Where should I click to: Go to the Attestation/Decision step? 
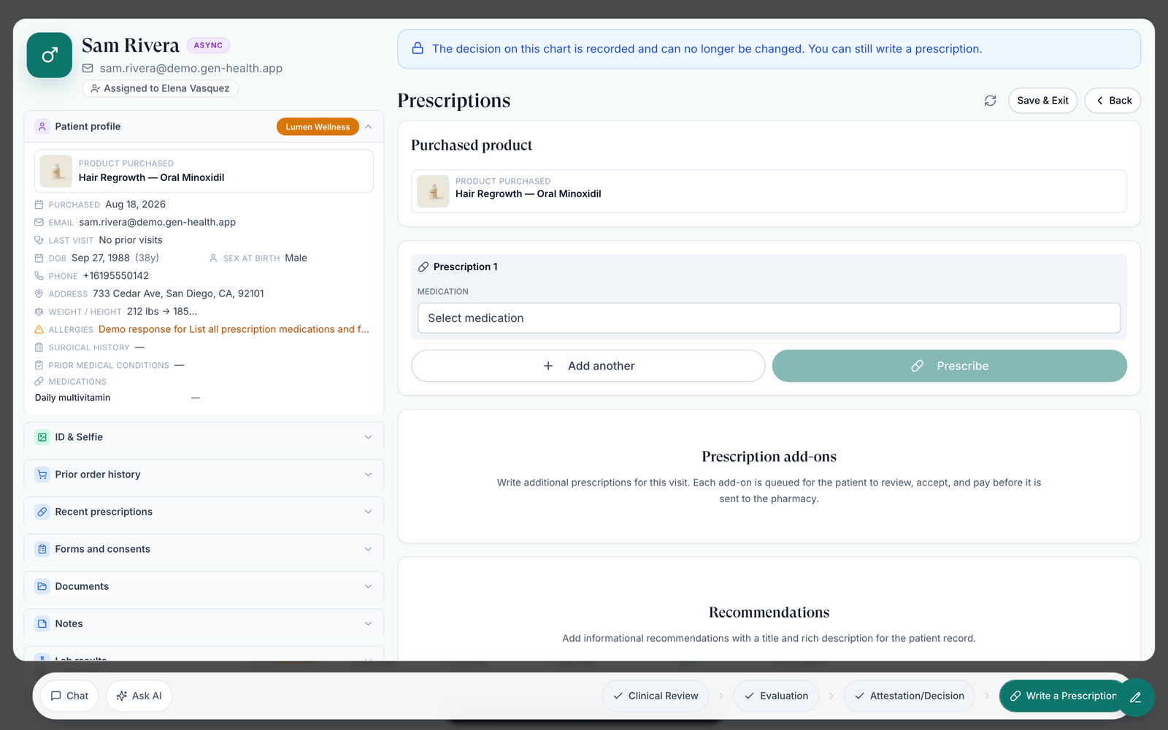pos(910,696)
